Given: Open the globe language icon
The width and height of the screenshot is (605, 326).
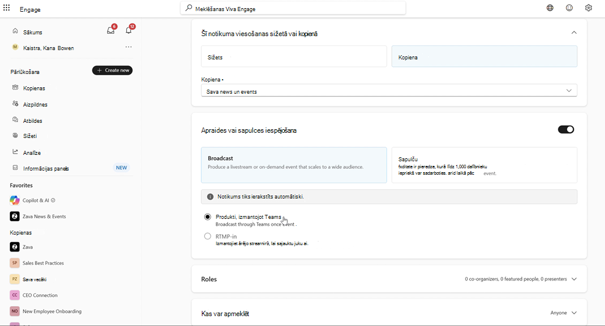Looking at the screenshot, I should point(550,8).
